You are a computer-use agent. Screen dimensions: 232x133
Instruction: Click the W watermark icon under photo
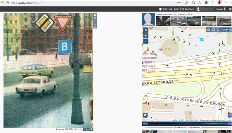tap(85, 129)
